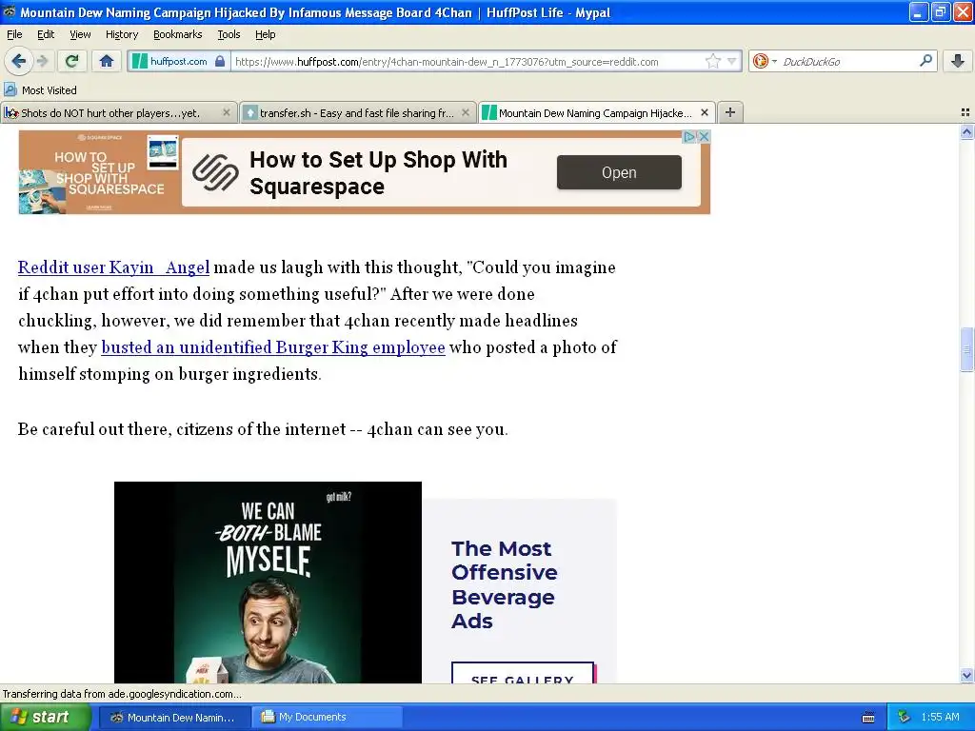This screenshot has height=731, width=975.
Task: Open the File menu
Action: pyautogui.click(x=13, y=34)
